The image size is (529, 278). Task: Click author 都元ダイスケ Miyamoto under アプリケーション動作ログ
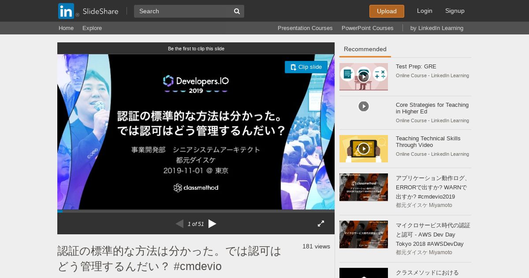pyautogui.click(x=424, y=205)
